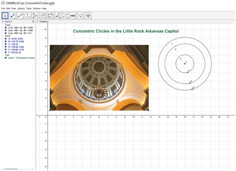Select the Move arrow tool

point(5,15)
